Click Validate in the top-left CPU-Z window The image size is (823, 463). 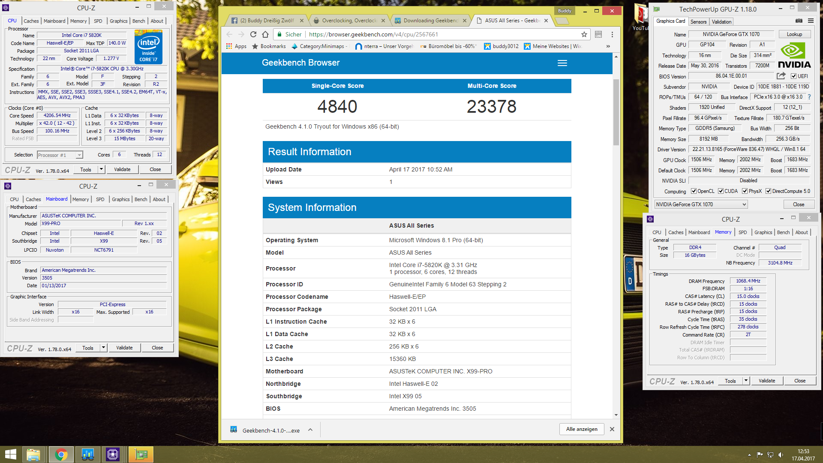pyautogui.click(x=122, y=169)
